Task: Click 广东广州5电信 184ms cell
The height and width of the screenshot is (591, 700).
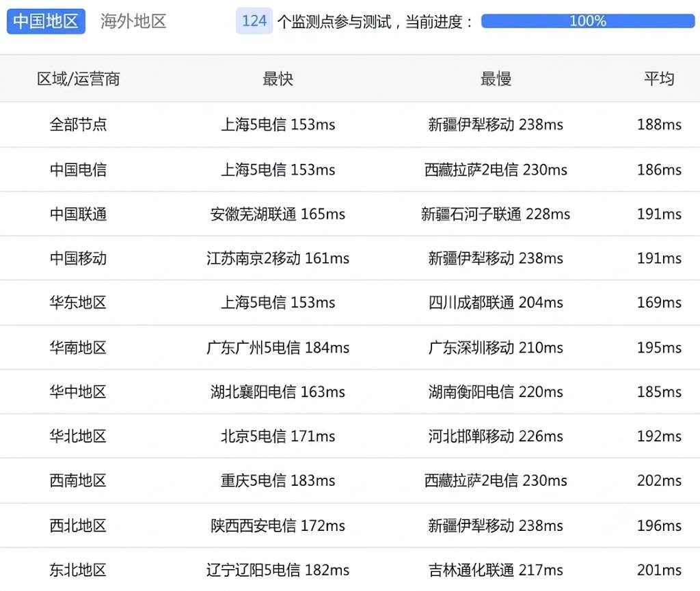Action: [x=278, y=348]
